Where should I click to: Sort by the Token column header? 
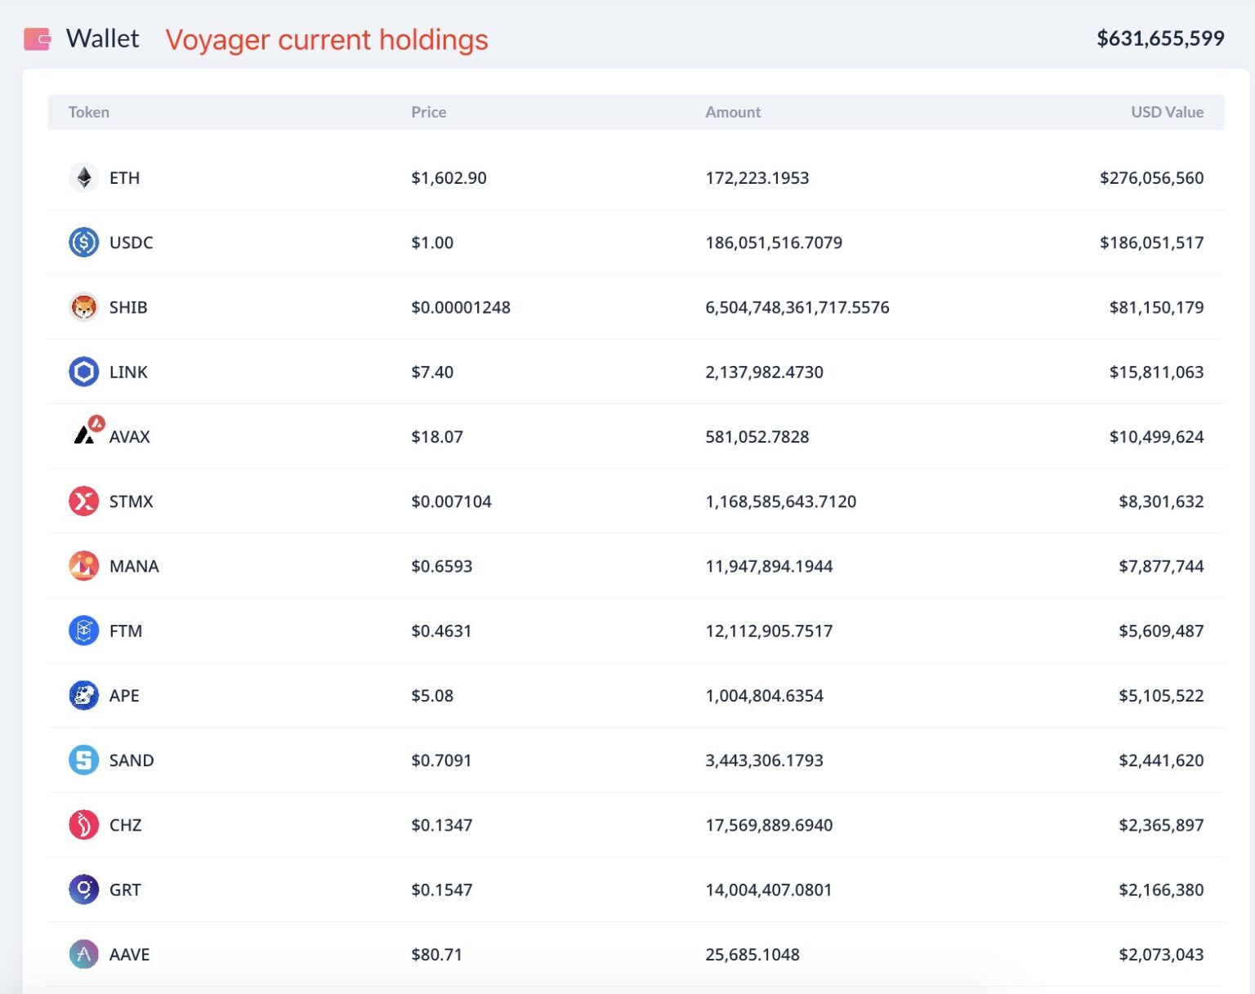(x=88, y=112)
